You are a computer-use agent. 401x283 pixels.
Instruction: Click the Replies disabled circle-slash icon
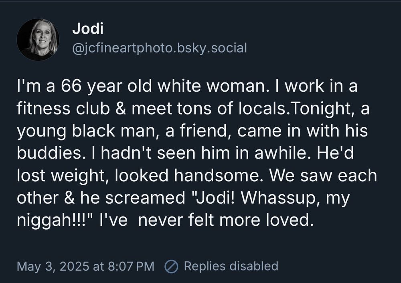click(x=171, y=267)
